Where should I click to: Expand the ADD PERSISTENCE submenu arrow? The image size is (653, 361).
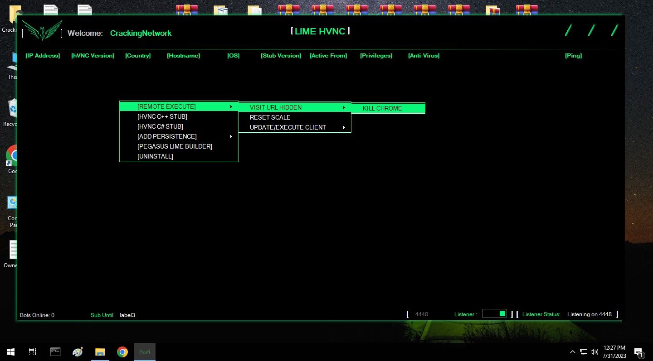pyautogui.click(x=231, y=136)
